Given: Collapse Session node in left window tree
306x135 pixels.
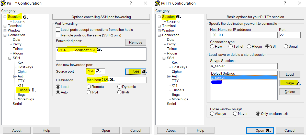Looking at the screenshot, I should pyautogui.click(x=5, y=17).
